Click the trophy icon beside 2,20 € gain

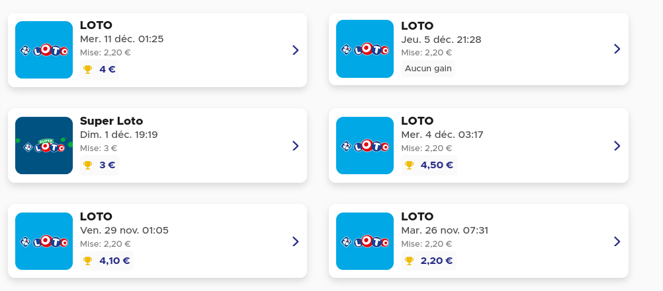409,261
